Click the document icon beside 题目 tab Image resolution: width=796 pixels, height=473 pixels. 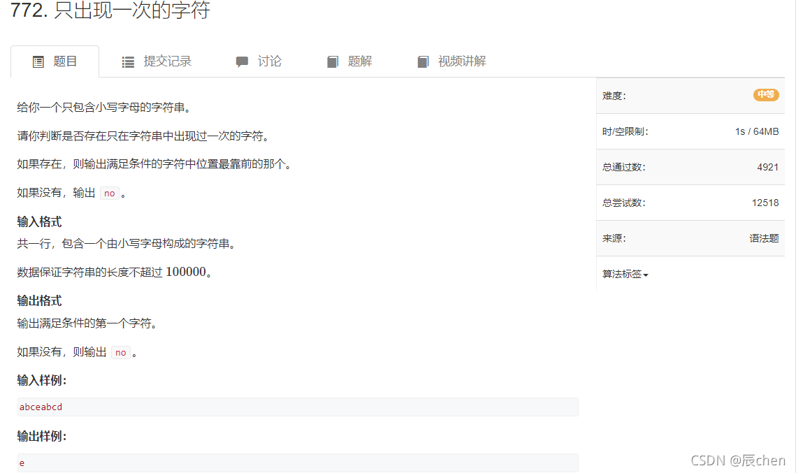[38, 61]
